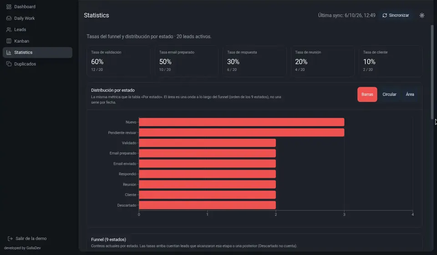Click the Email enviado bar
This screenshot has height=255, width=437.
point(208,164)
